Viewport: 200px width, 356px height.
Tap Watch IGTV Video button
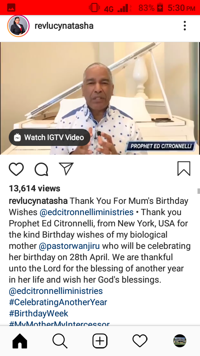coord(50,138)
